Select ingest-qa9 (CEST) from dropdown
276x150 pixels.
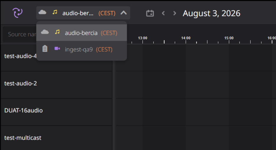pyautogui.click(x=81, y=49)
